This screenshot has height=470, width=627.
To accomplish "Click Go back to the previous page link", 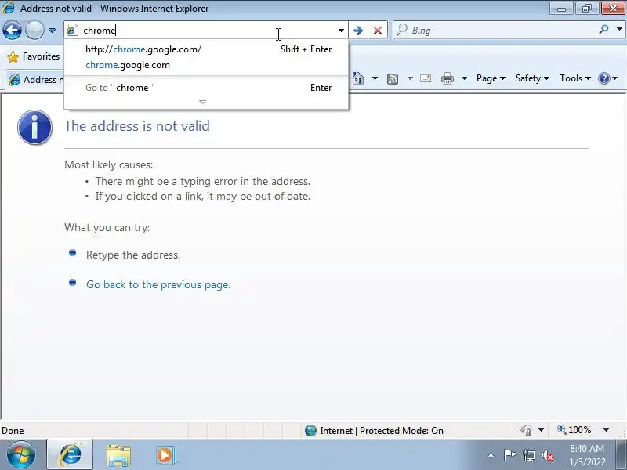I will click(x=158, y=284).
